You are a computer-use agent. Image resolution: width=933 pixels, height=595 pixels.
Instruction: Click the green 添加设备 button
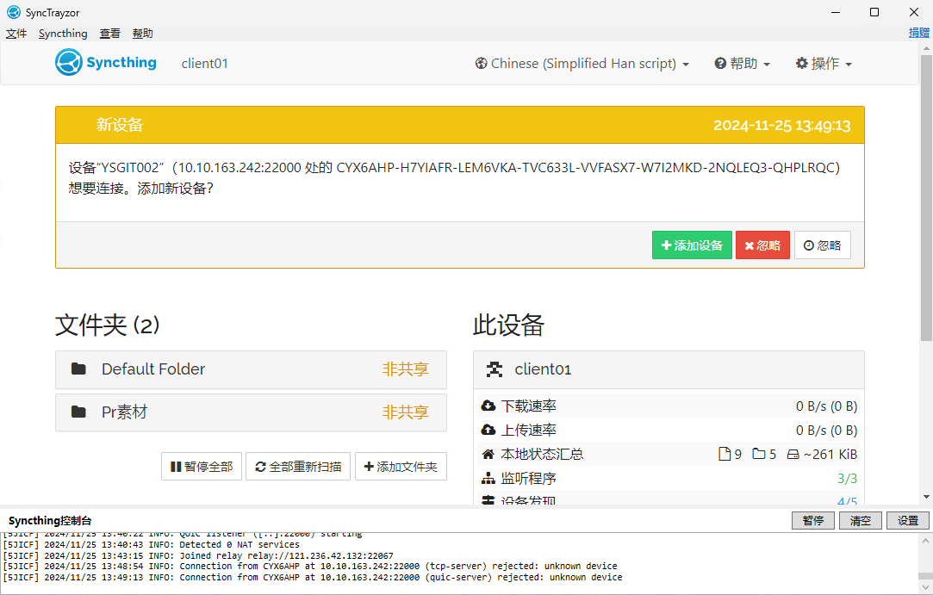coord(692,245)
